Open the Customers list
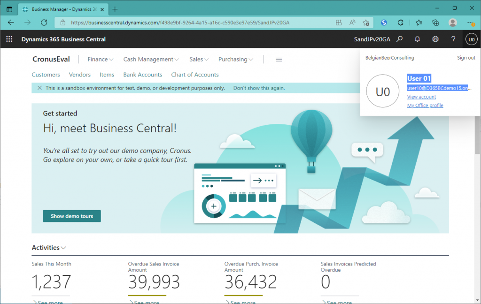This screenshot has height=304, width=481. click(46, 75)
